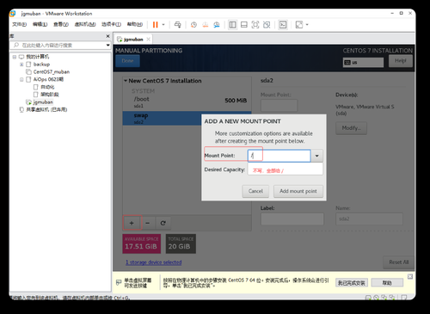
Task: Open the dropdown arrow next to the stretch icon
Action: (x=307, y=25)
